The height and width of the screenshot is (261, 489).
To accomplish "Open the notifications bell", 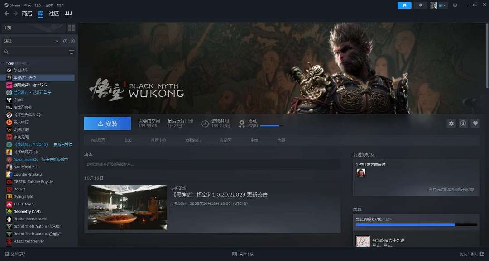I will (420, 5).
